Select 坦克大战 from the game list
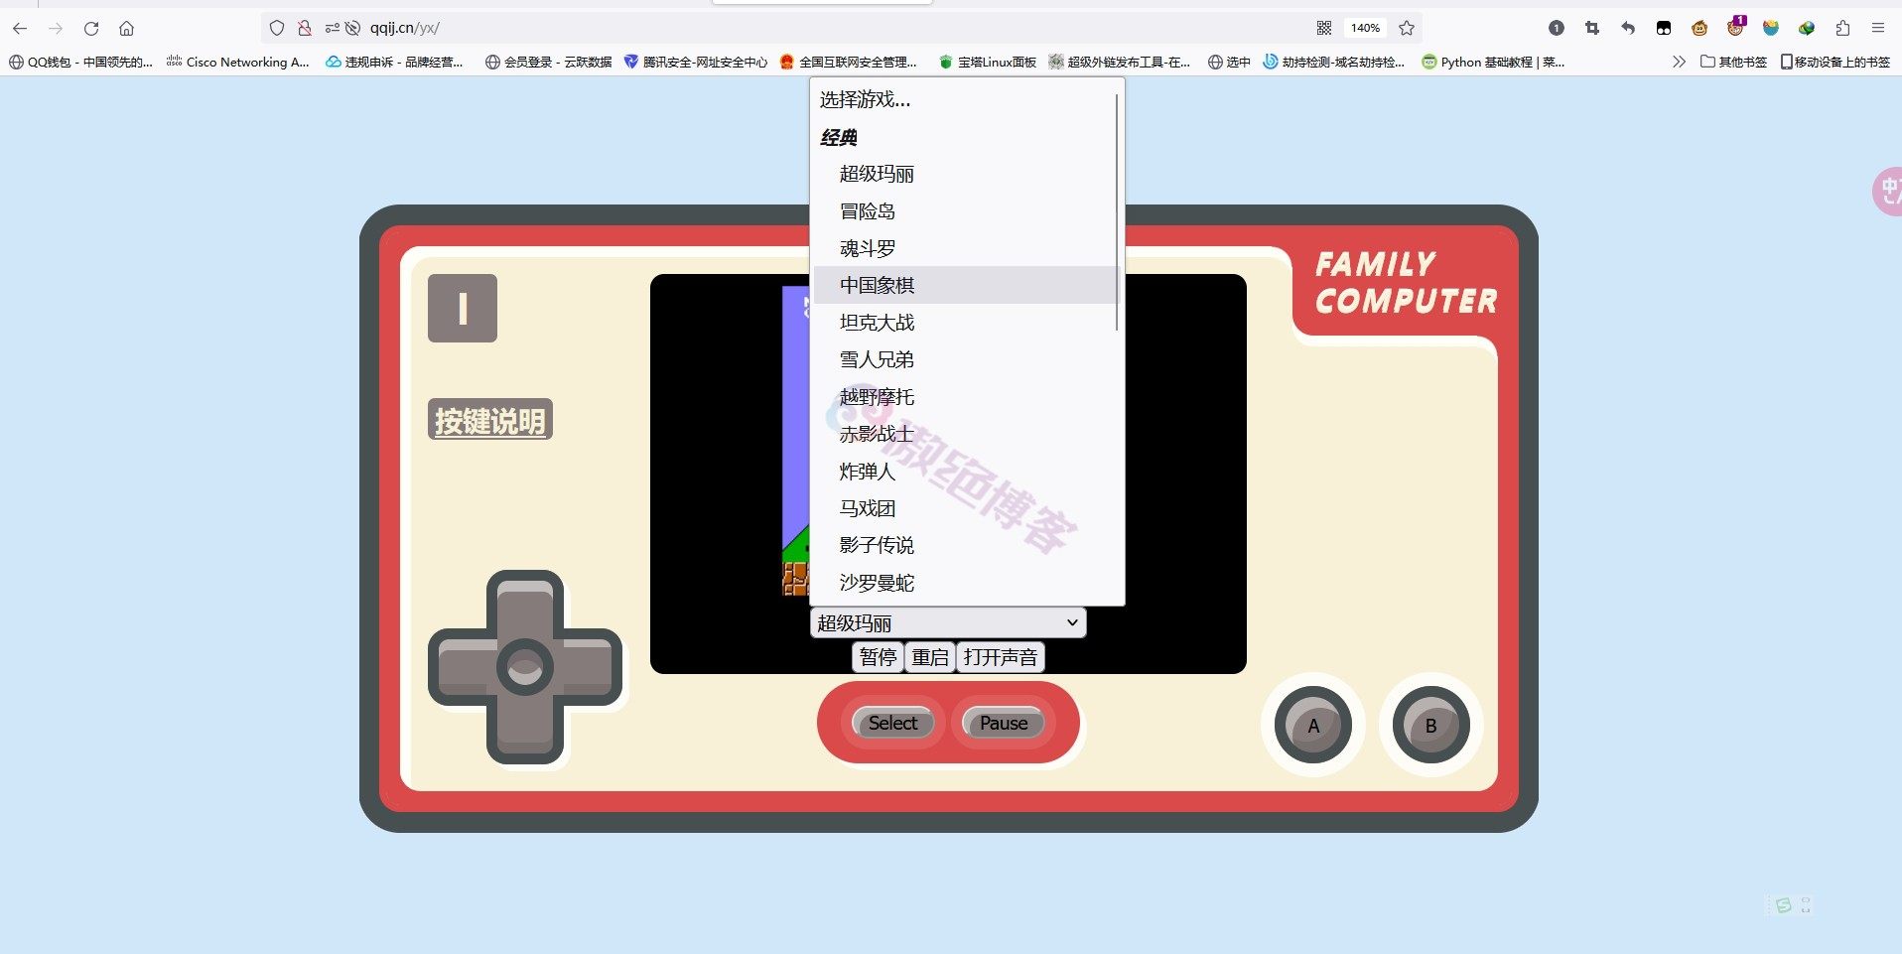 [965, 323]
